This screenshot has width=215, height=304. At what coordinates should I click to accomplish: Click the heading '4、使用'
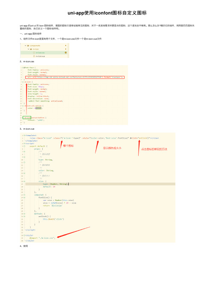pos(24,246)
